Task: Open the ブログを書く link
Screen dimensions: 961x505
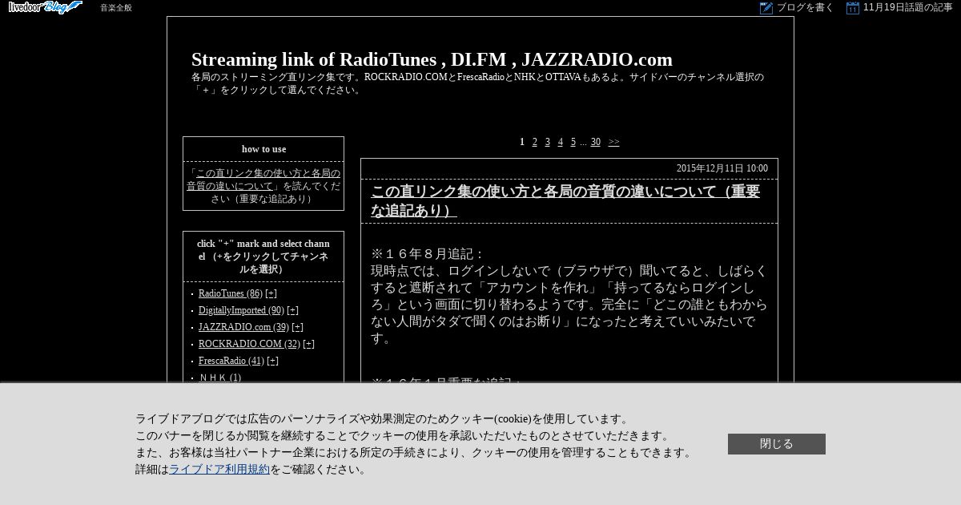Action: (806, 7)
